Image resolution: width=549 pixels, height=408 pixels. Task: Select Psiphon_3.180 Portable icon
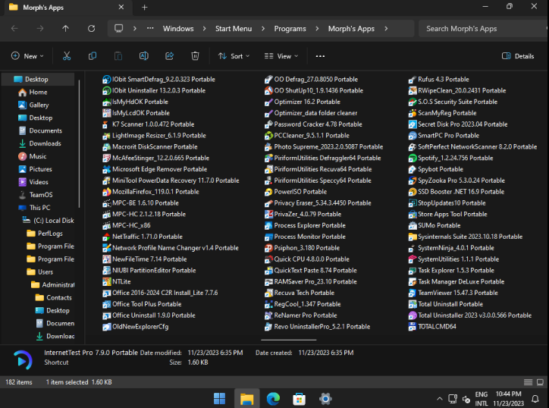point(268,248)
